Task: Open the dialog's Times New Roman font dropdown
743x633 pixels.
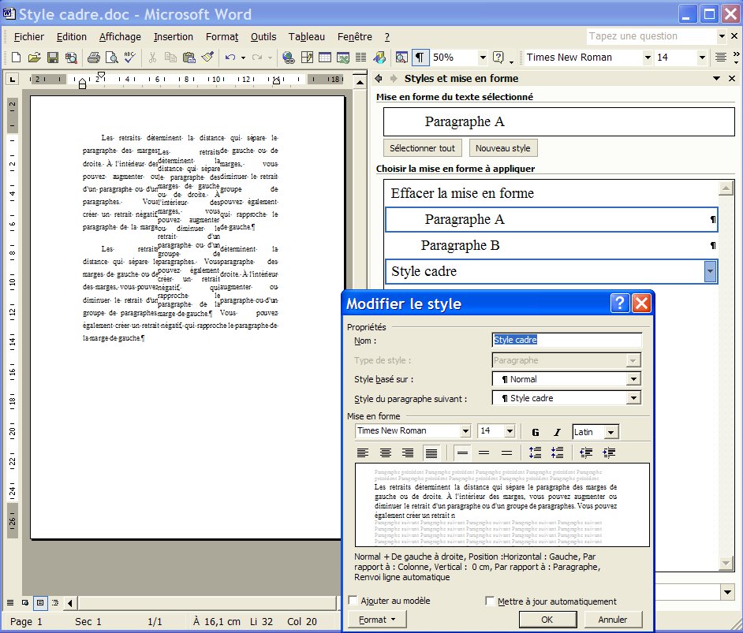Action: 465,431
